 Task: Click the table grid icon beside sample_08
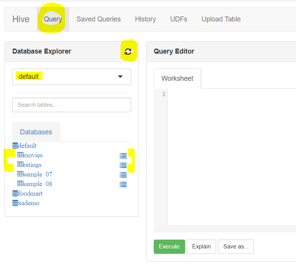(x=20, y=183)
